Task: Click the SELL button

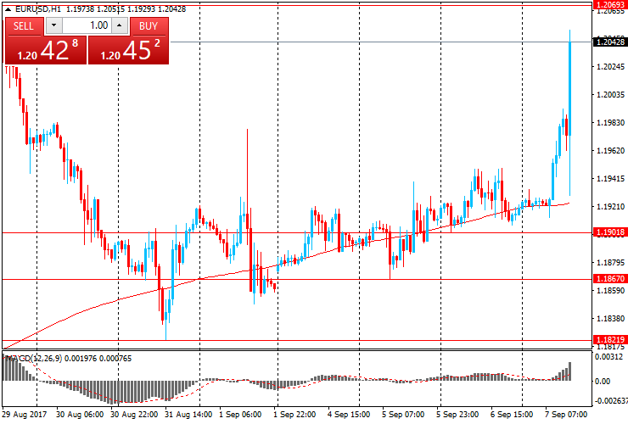Action: (23, 26)
